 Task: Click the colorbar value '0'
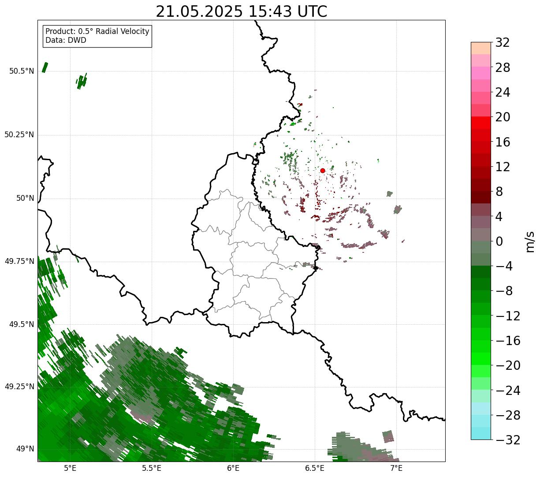click(x=499, y=241)
